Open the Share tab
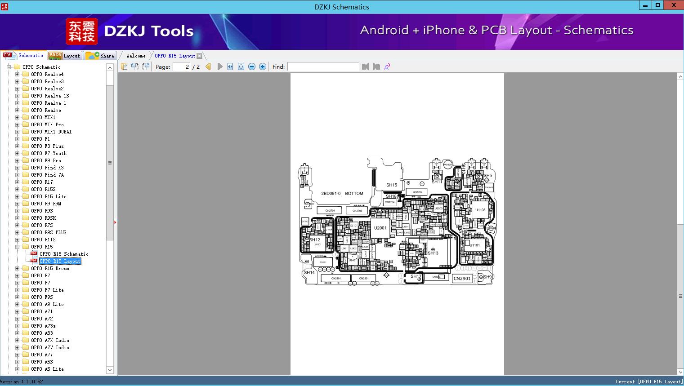684x386 pixels. coord(100,56)
